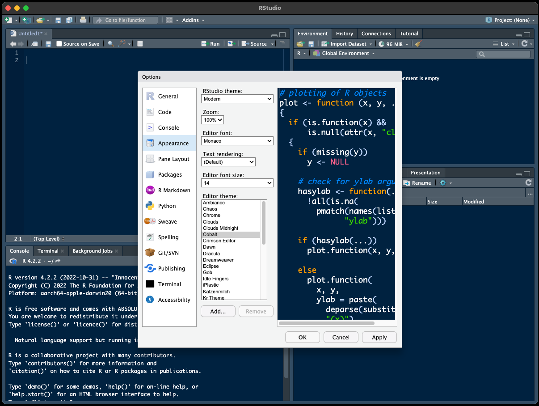
Task: Click the magnifier find/replace icon in editor
Action: coord(110,44)
